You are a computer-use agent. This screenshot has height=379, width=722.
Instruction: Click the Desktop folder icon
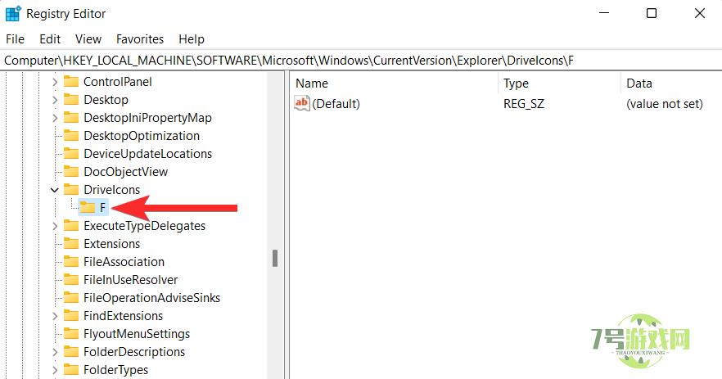pyautogui.click(x=71, y=100)
